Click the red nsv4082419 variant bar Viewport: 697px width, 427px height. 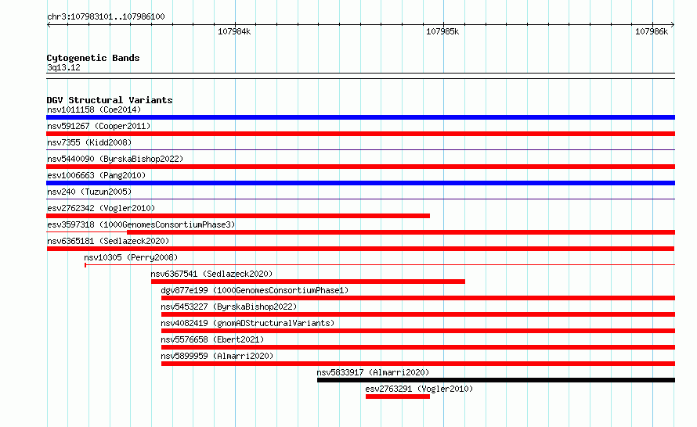[418, 331]
